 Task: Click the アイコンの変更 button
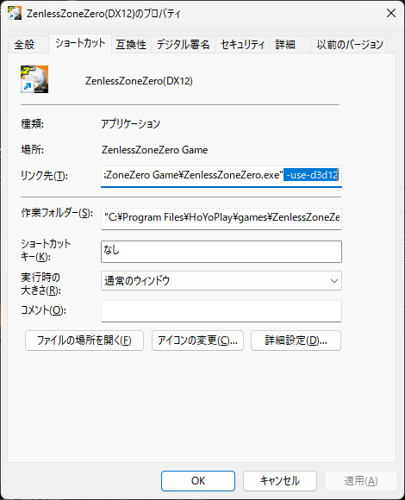click(197, 341)
